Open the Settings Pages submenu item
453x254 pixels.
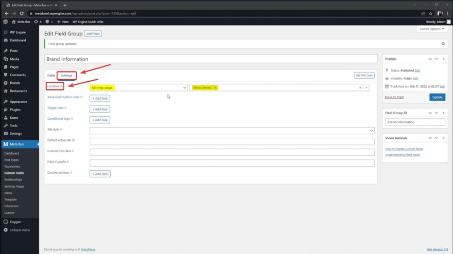[x=14, y=186]
